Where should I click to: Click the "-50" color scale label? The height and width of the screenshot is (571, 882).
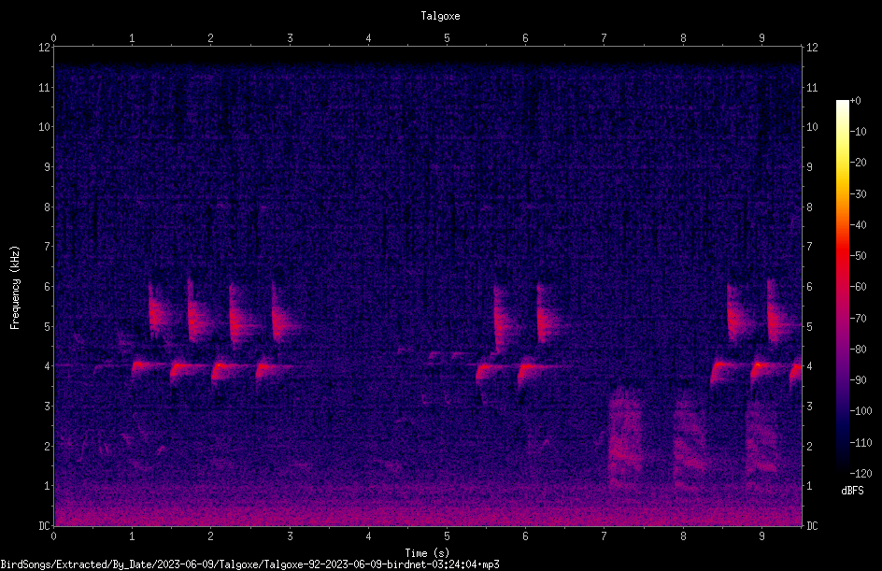point(858,256)
